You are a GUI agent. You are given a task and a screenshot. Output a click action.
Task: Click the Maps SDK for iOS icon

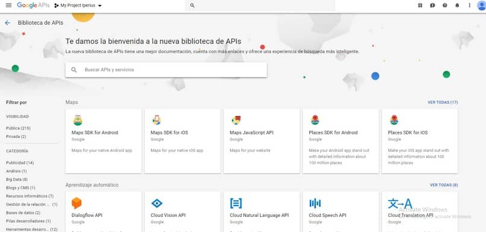click(x=157, y=120)
